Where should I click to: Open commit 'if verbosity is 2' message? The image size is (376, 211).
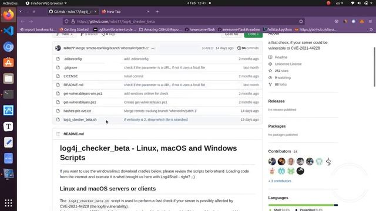click(156, 120)
